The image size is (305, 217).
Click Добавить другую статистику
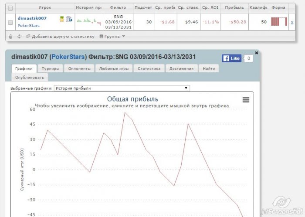pyautogui.click(x=60, y=36)
